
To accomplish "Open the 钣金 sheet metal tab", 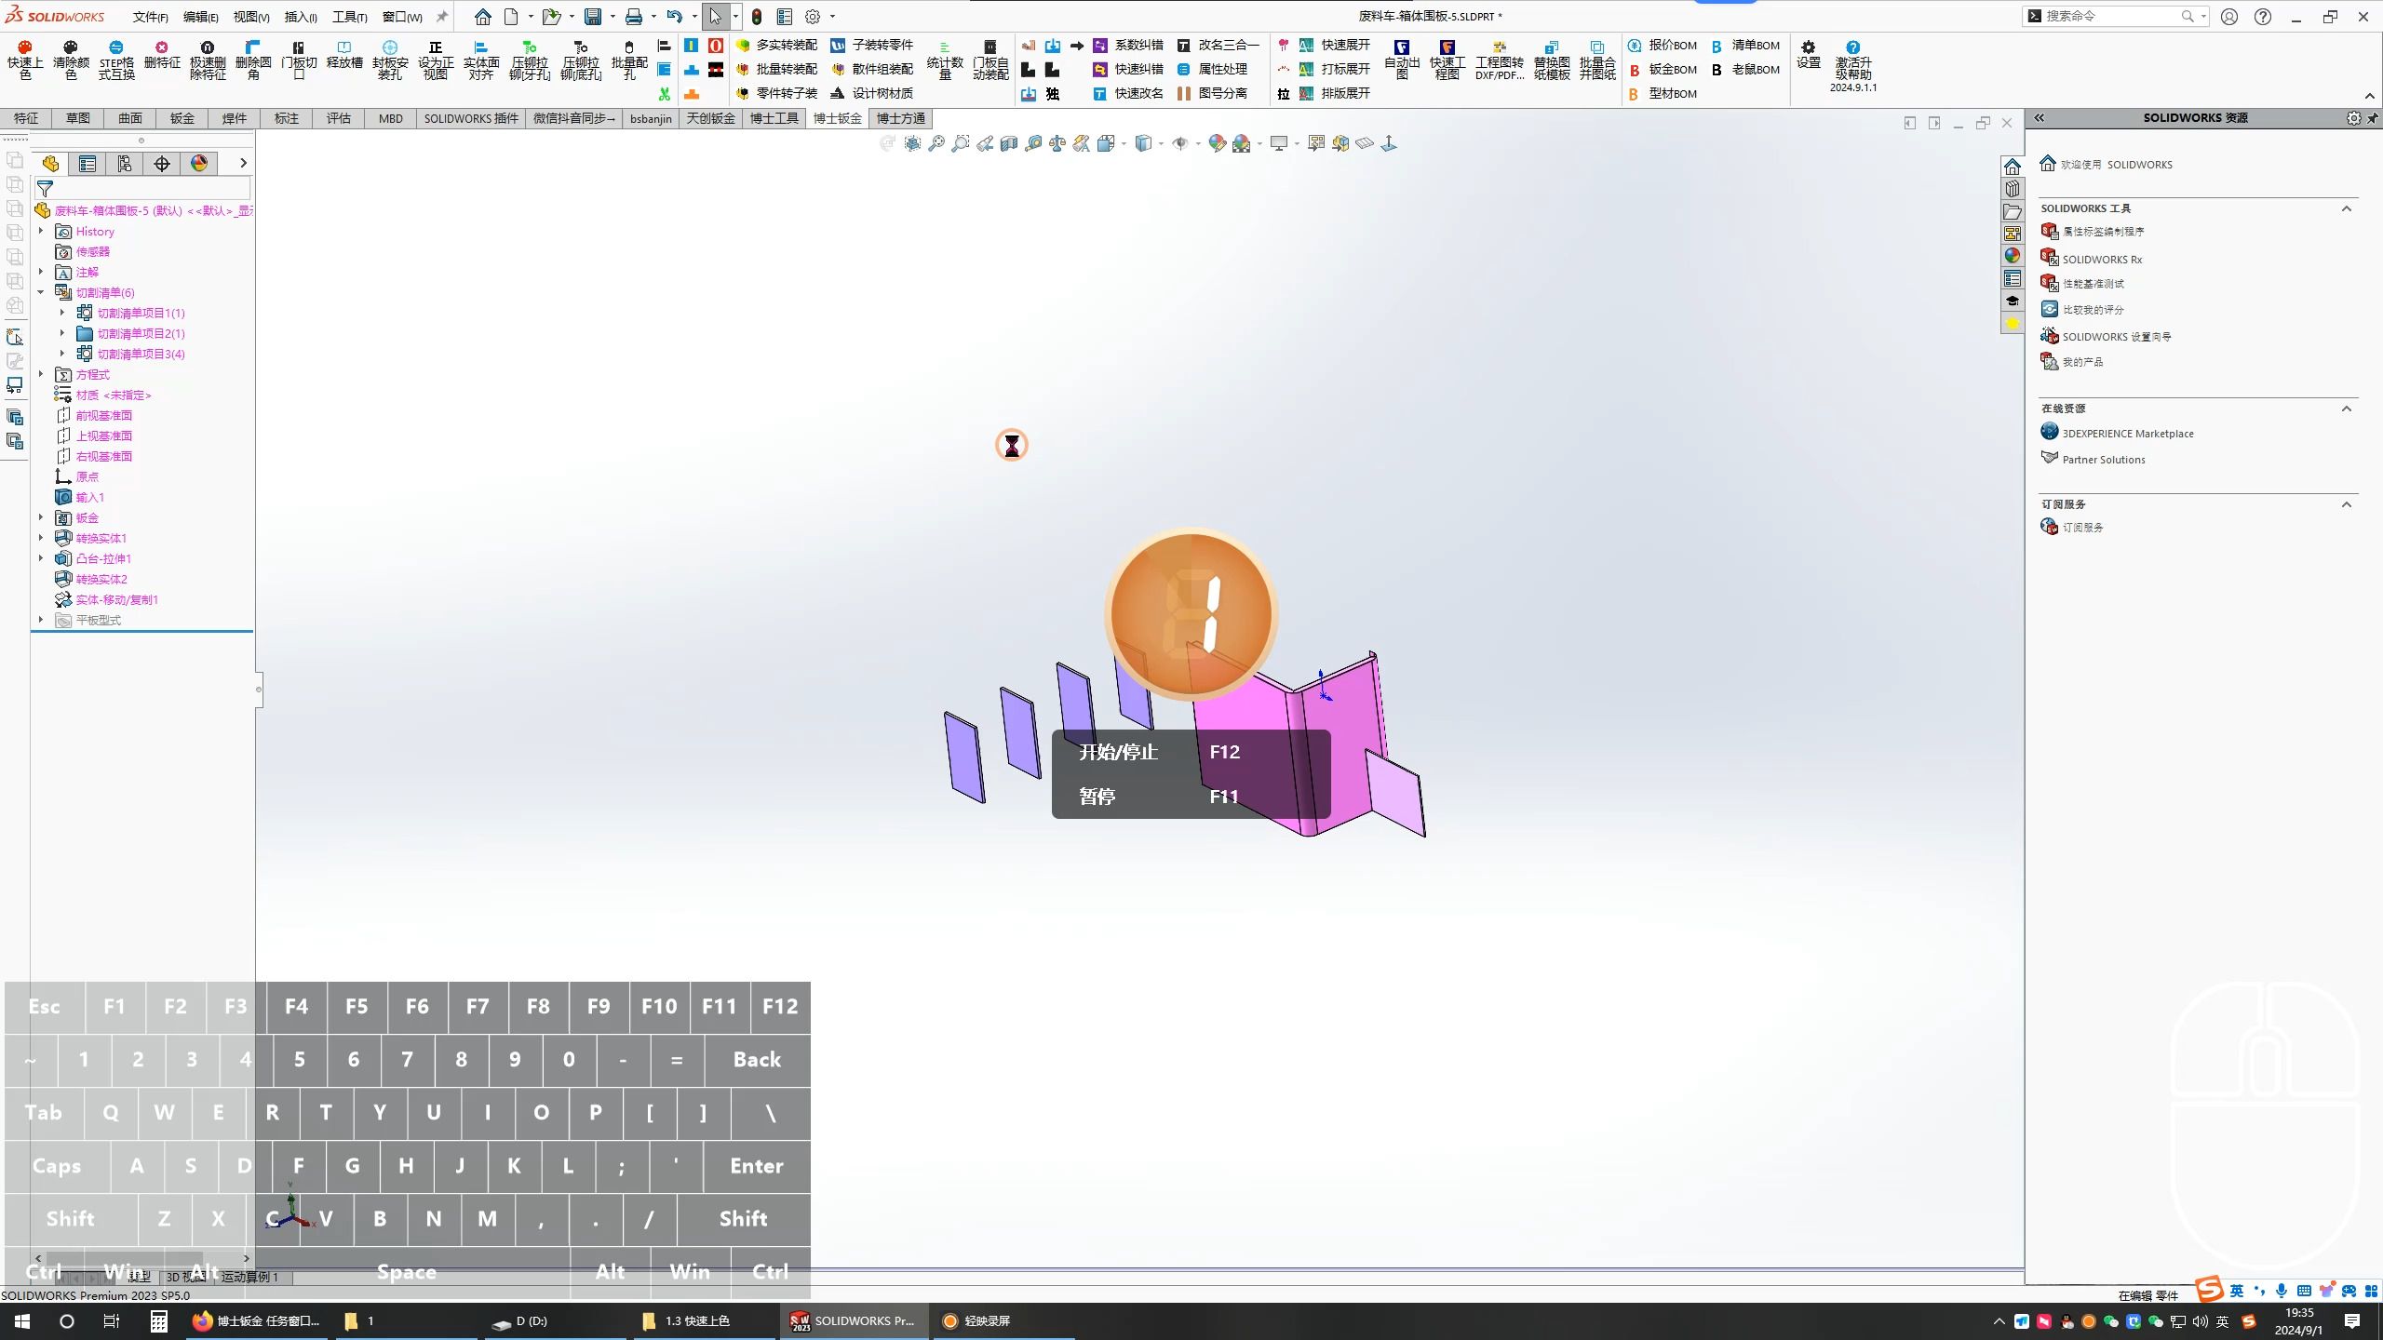I will click(x=182, y=118).
